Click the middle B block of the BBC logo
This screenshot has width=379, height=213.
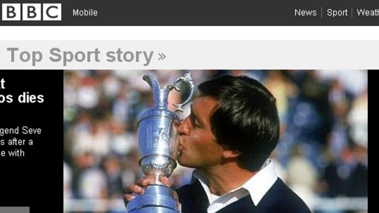point(32,12)
